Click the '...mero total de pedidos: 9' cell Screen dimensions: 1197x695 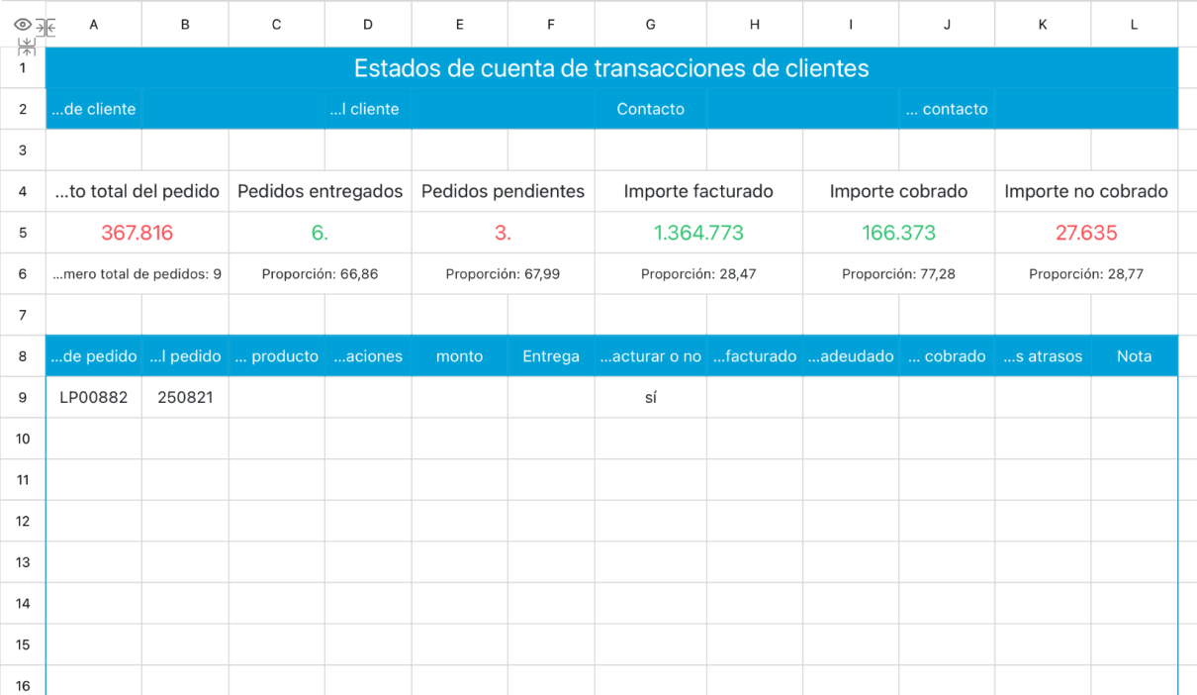(x=138, y=274)
